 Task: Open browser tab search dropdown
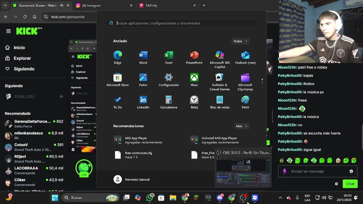coord(5,5)
